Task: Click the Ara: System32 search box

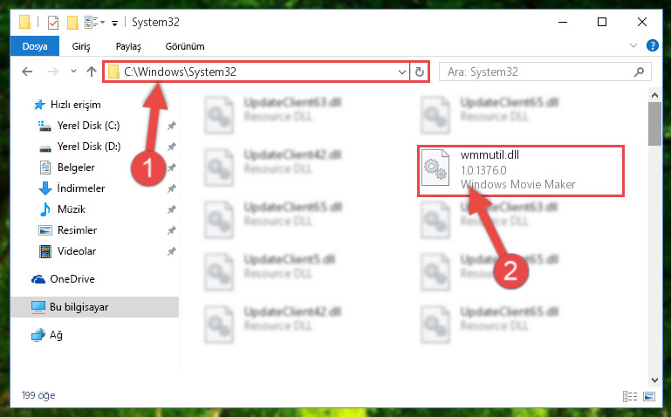Action: [539, 72]
